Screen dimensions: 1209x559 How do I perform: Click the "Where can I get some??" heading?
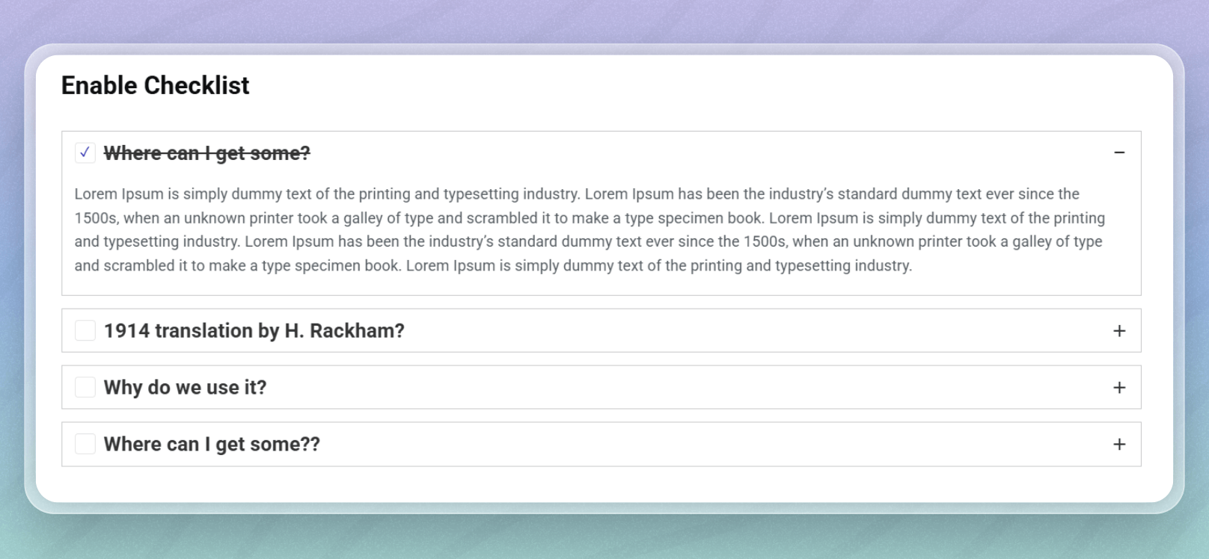(211, 444)
